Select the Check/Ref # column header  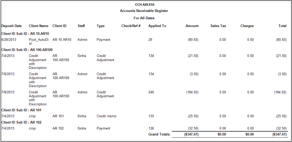[x=131, y=26]
